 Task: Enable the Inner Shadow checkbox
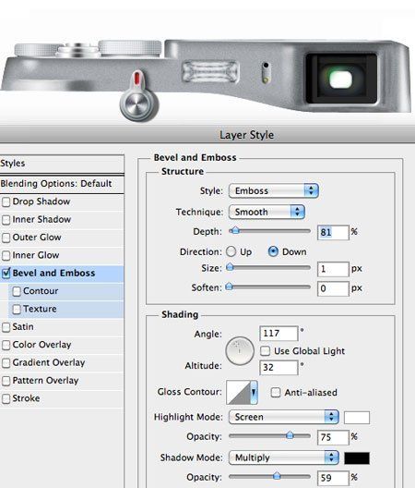[6, 220]
